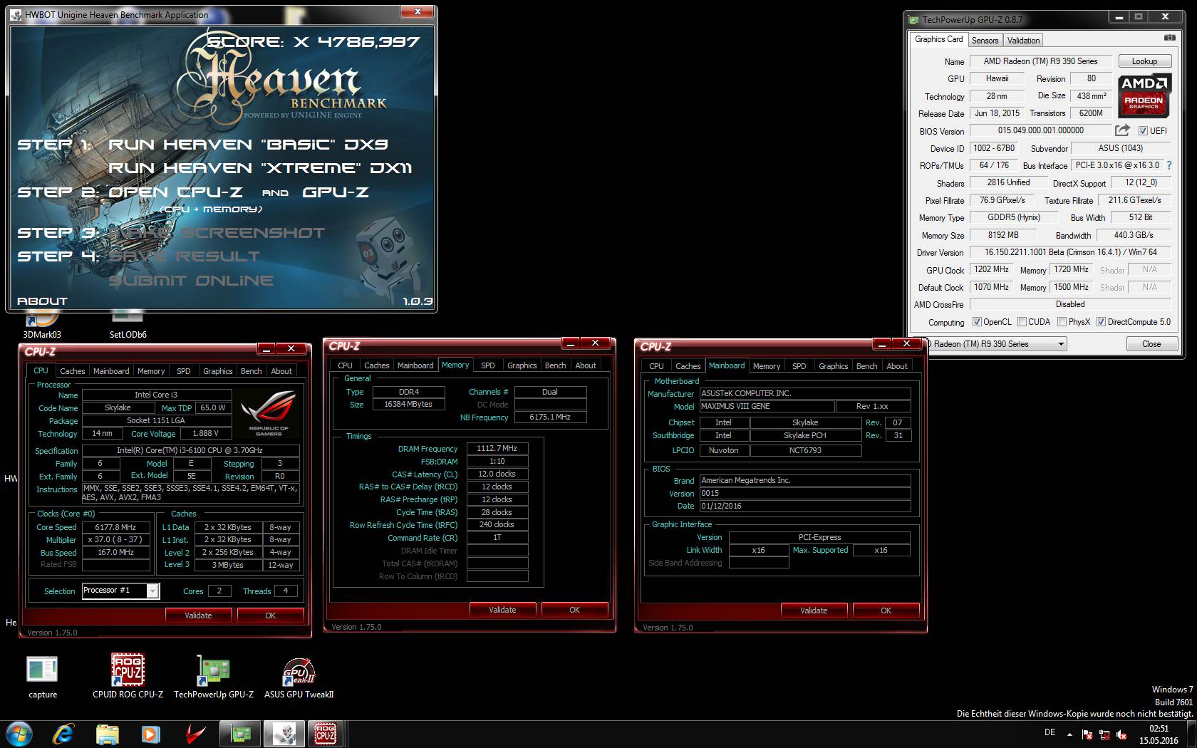The width and height of the screenshot is (1197, 748).
Task: Toggle the OpenCL checkbox
Action: point(977,322)
